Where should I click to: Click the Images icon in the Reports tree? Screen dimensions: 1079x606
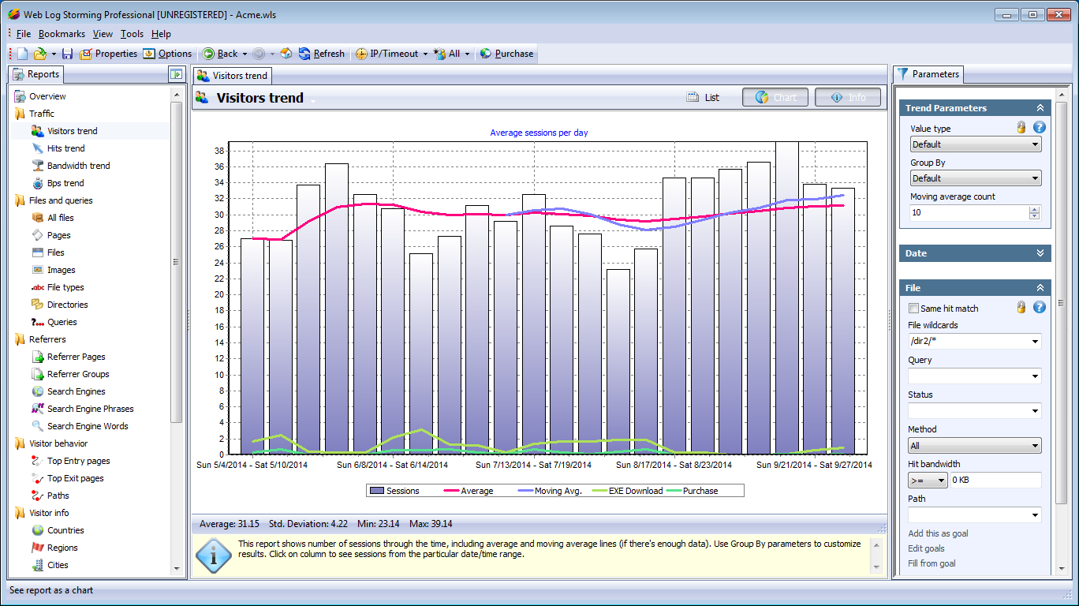pos(37,270)
